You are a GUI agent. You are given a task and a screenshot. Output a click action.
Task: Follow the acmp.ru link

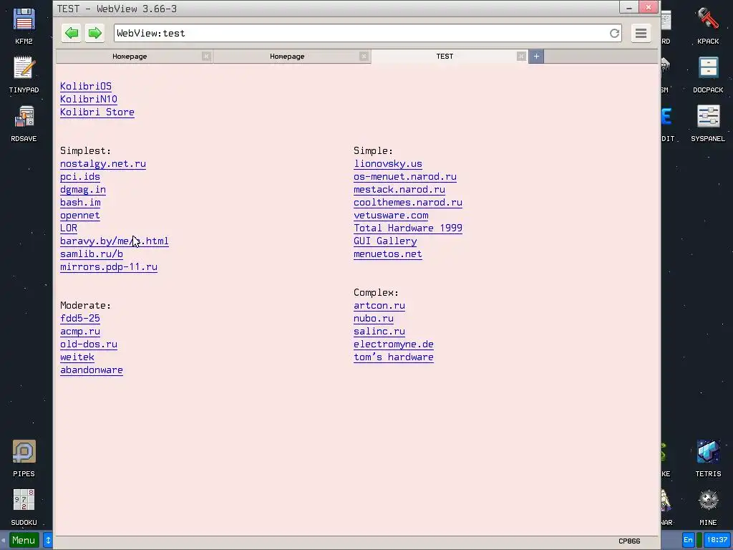click(x=80, y=332)
